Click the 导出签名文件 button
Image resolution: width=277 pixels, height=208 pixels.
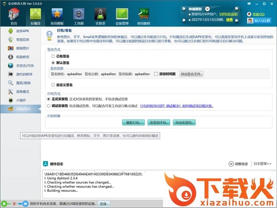[x=191, y=73]
